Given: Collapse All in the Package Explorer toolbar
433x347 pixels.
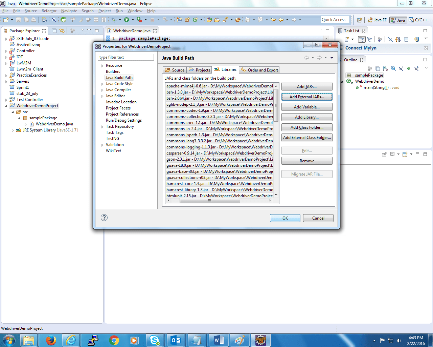Looking at the screenshot, I should pos(54,30).
